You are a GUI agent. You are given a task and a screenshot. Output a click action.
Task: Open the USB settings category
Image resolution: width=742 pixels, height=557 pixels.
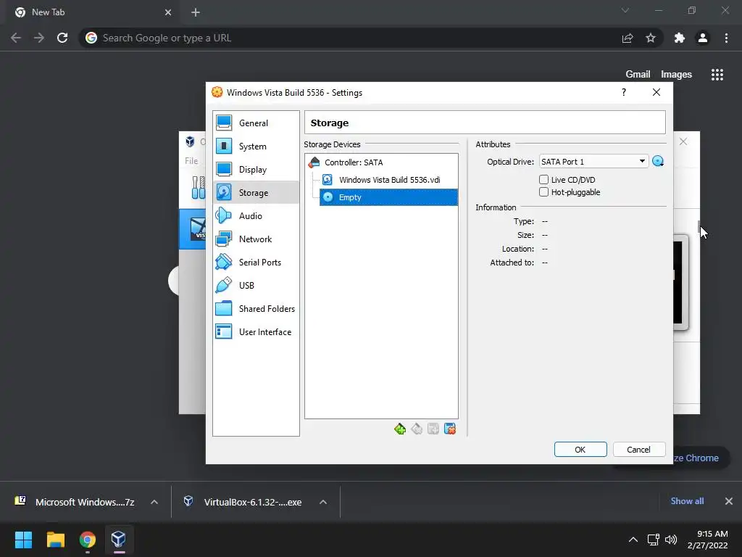coord(256,286)
